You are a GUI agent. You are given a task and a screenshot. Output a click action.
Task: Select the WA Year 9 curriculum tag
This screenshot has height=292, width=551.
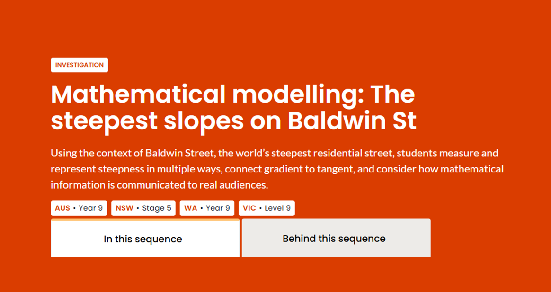pyautogui.click(x=207, y=208)
